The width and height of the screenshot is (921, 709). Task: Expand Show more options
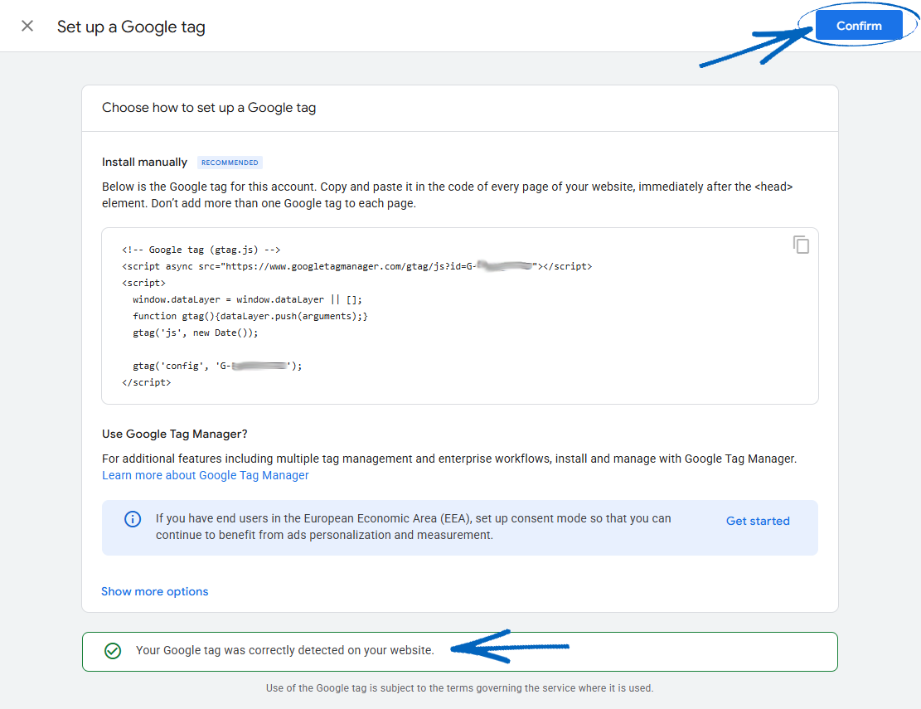pyautogui.click(x=154, y=591)
